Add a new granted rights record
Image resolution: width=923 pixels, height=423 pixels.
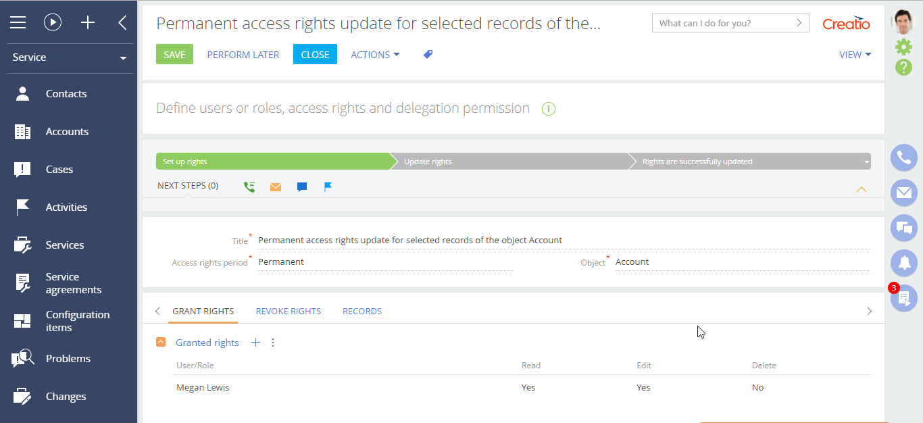(255, 343)
